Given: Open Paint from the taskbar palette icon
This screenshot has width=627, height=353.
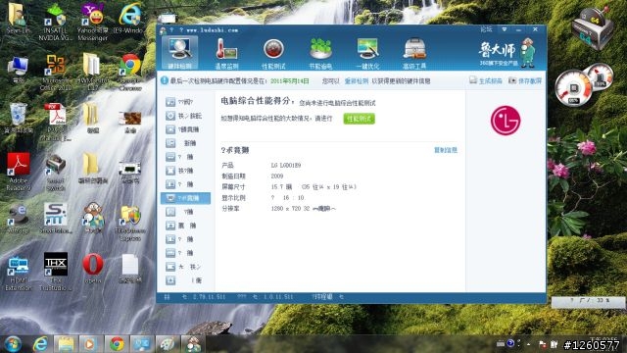Looking at the screenshot, I should click(168, 344).
